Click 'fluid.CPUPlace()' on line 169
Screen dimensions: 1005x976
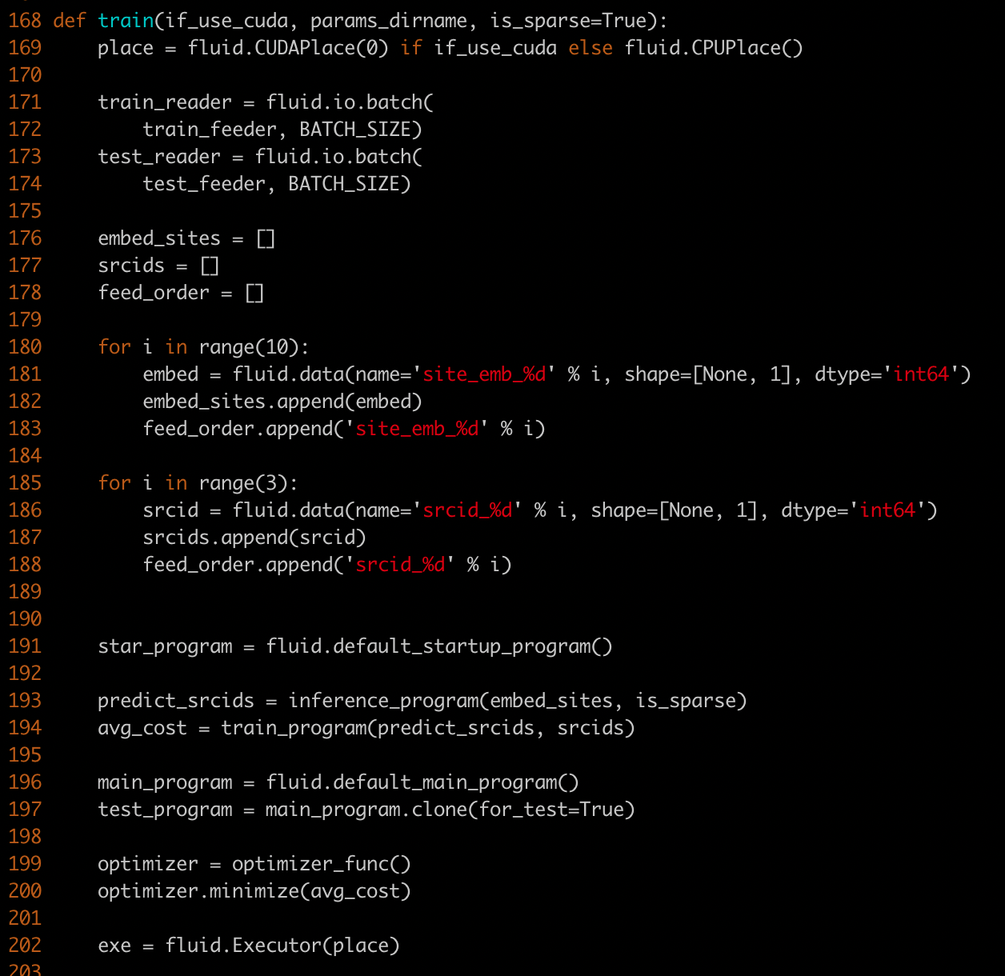coord(714,47)
